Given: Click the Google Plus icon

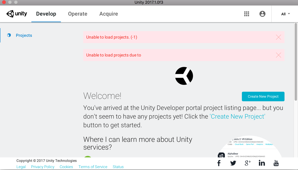Looking at the screenshot, I should click(248, 163).
